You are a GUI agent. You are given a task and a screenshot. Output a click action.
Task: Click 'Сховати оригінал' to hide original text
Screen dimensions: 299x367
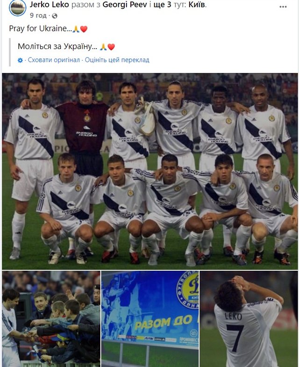54,60
